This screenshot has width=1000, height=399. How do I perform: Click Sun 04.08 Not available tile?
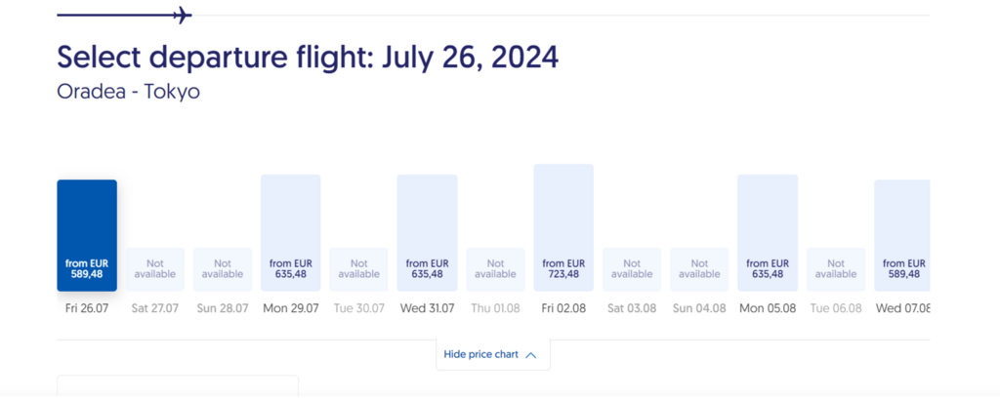pyautogui.click(x=699, y=269)
